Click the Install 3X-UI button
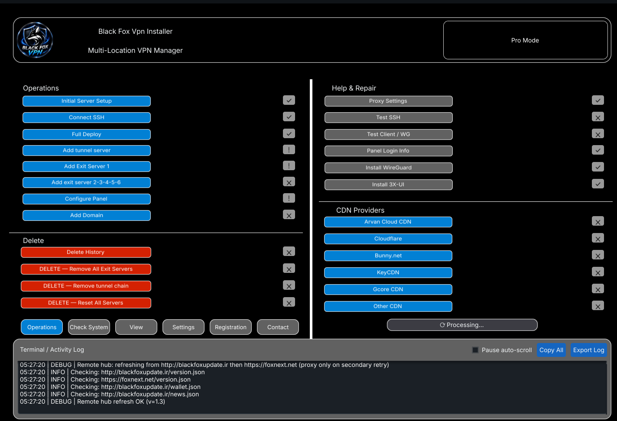Image resolution: width=617 pixels, height=421 pixels. pos(389,185)
